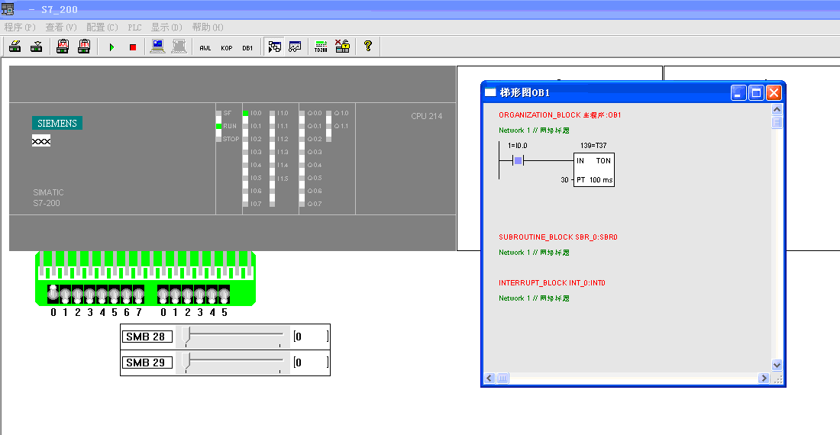Screen dimensions: 840x435
Task: Click the red Stop PLC button
Action: (x=132, y=47)
